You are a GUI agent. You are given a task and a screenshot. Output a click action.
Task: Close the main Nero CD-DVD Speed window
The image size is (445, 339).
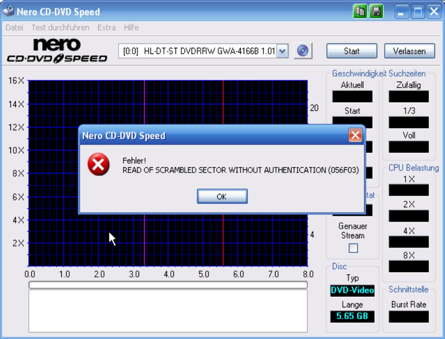pyautogui.click(x=434, y=12)
